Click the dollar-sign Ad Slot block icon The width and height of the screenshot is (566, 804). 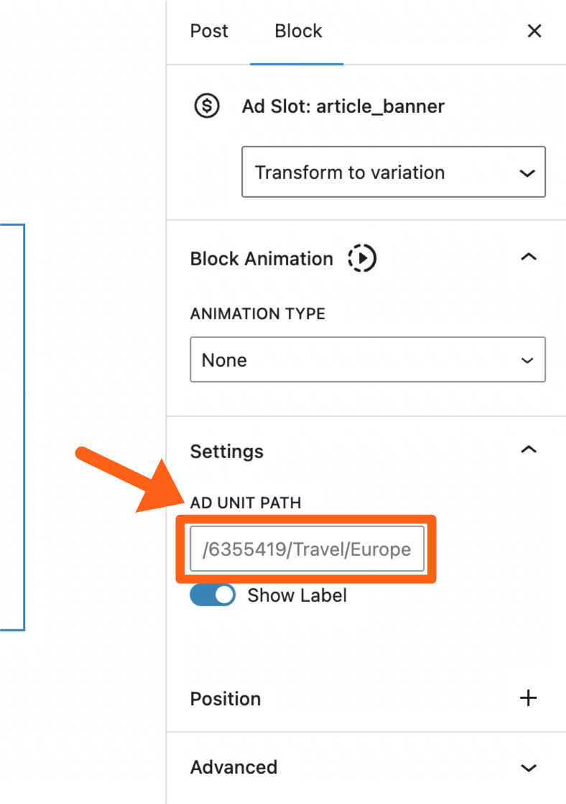coord(207,106)
